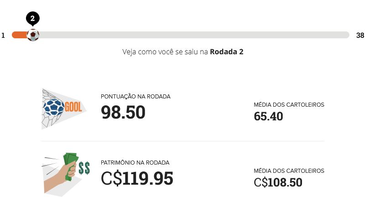Click the gray unfilled round progress track
The height and width of the screenshot is (207, 380).
(x=192, y=35)
